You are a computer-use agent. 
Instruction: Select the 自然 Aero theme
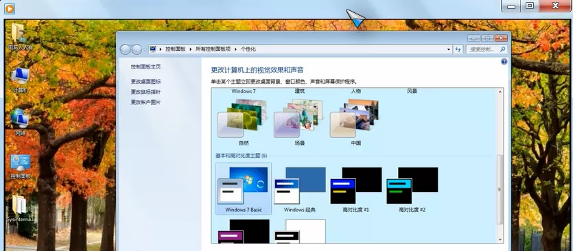click(x=244, y=122)
